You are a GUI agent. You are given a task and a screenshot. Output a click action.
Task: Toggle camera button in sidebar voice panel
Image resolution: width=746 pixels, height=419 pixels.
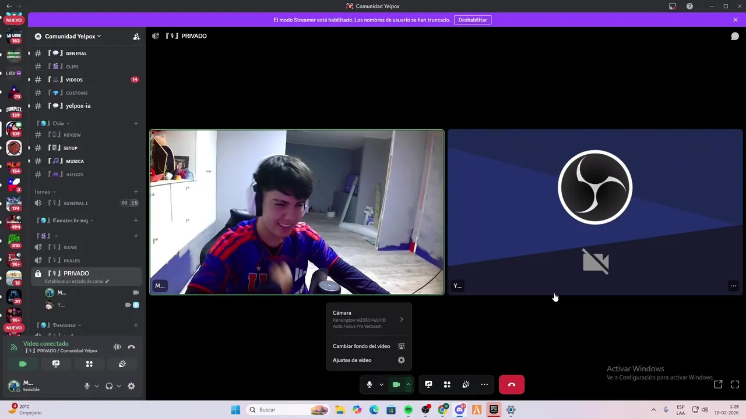23,364
